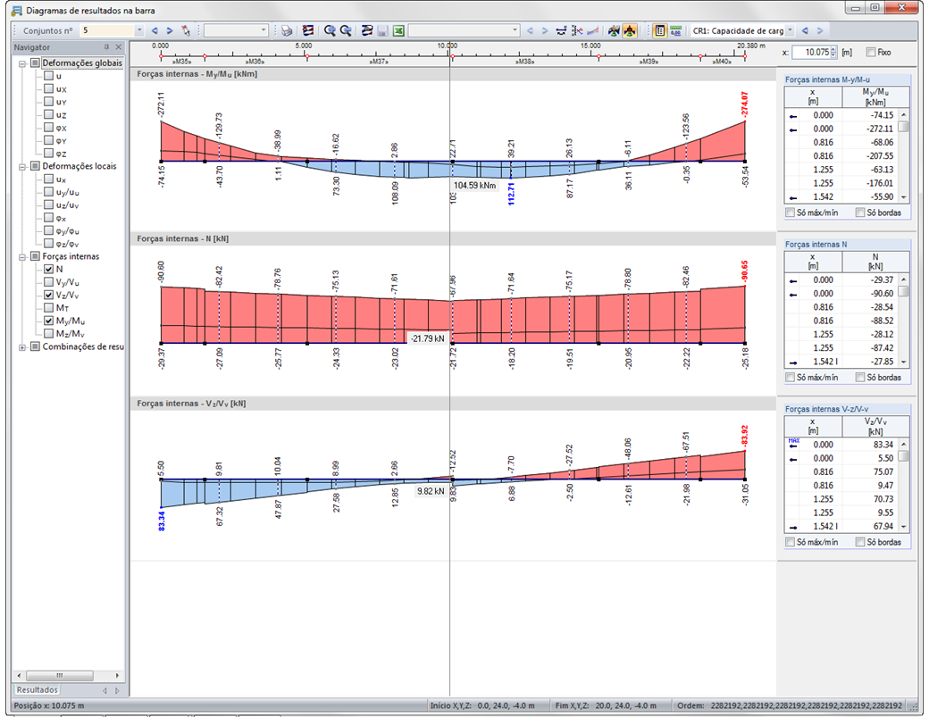Click the printer icon
Viewport: 929px width, 717px height.
[287, 30]
